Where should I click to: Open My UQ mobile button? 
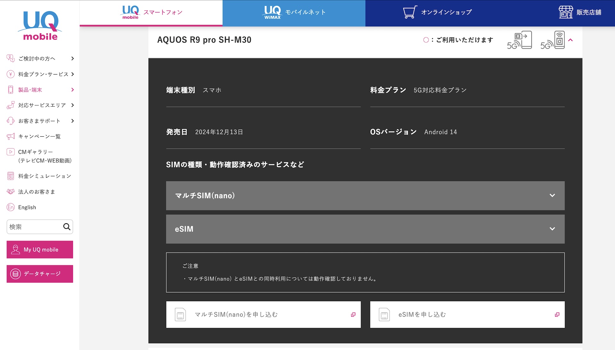pos(40,250)
